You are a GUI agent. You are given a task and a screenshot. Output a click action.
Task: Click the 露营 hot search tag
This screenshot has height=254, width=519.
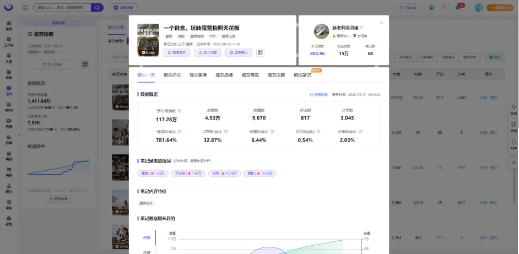tap(153, 173)
